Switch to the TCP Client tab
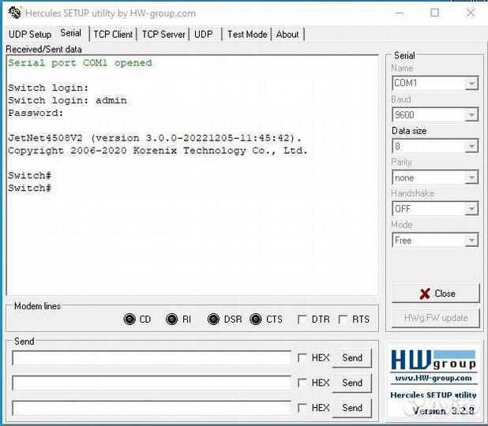Screen dimensions: 488x426 tap(113, 34)
